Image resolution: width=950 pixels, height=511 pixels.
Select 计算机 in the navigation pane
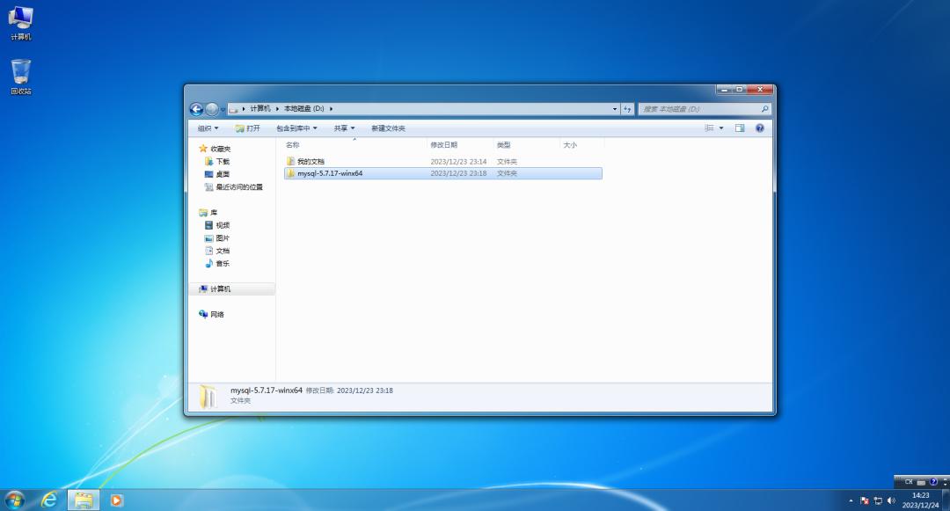pos(215,289)
